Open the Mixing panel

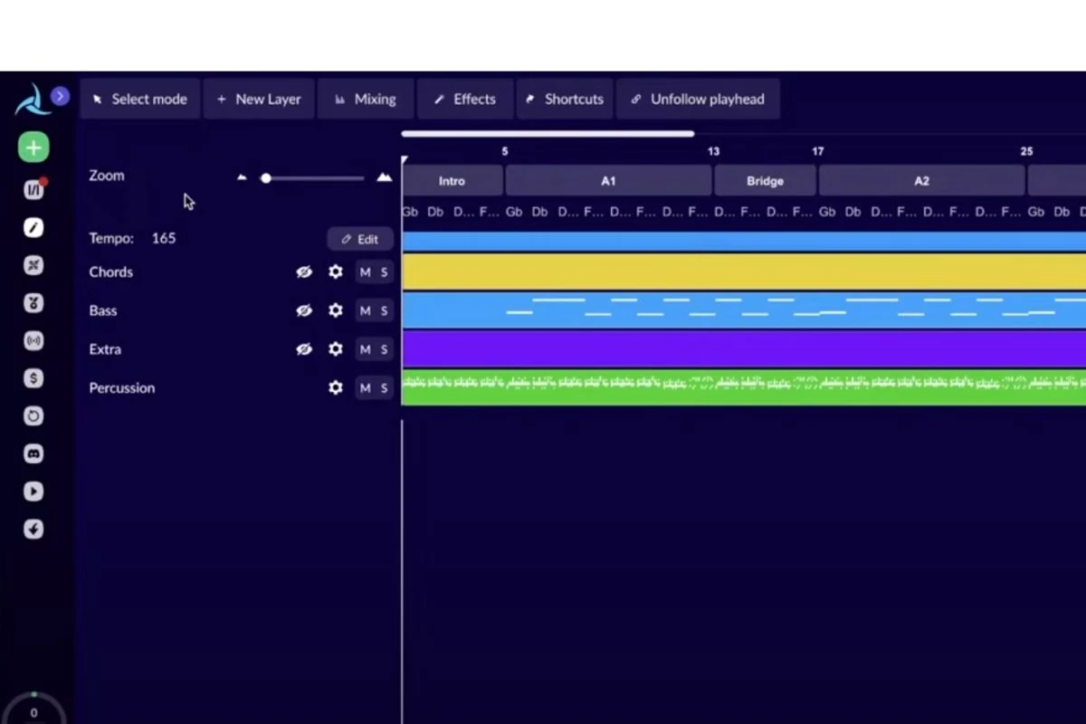pyautogui.click(x=365, y=100)
